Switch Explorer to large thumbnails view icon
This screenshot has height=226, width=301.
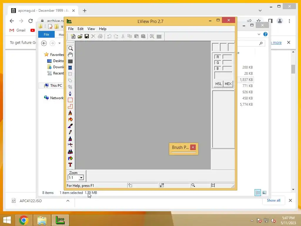[x=264, y=192]
